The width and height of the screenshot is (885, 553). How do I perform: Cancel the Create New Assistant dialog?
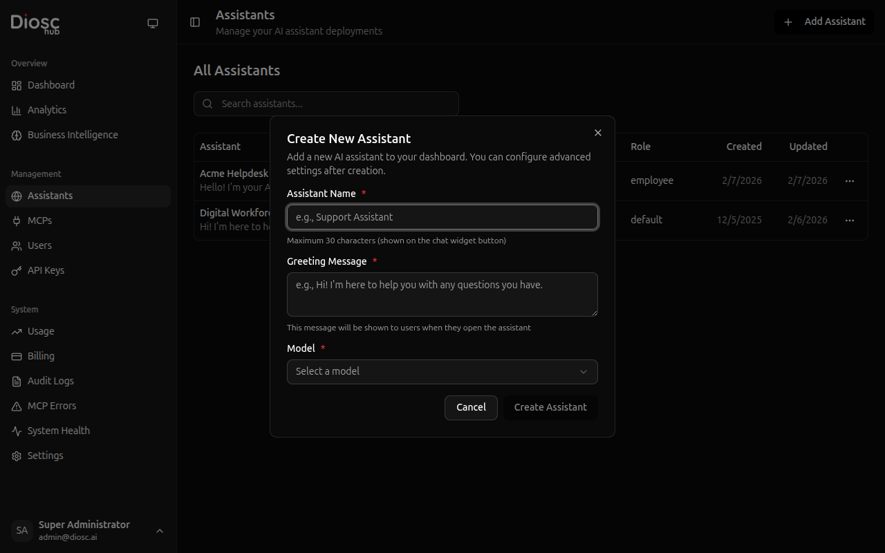click(471, 407)
